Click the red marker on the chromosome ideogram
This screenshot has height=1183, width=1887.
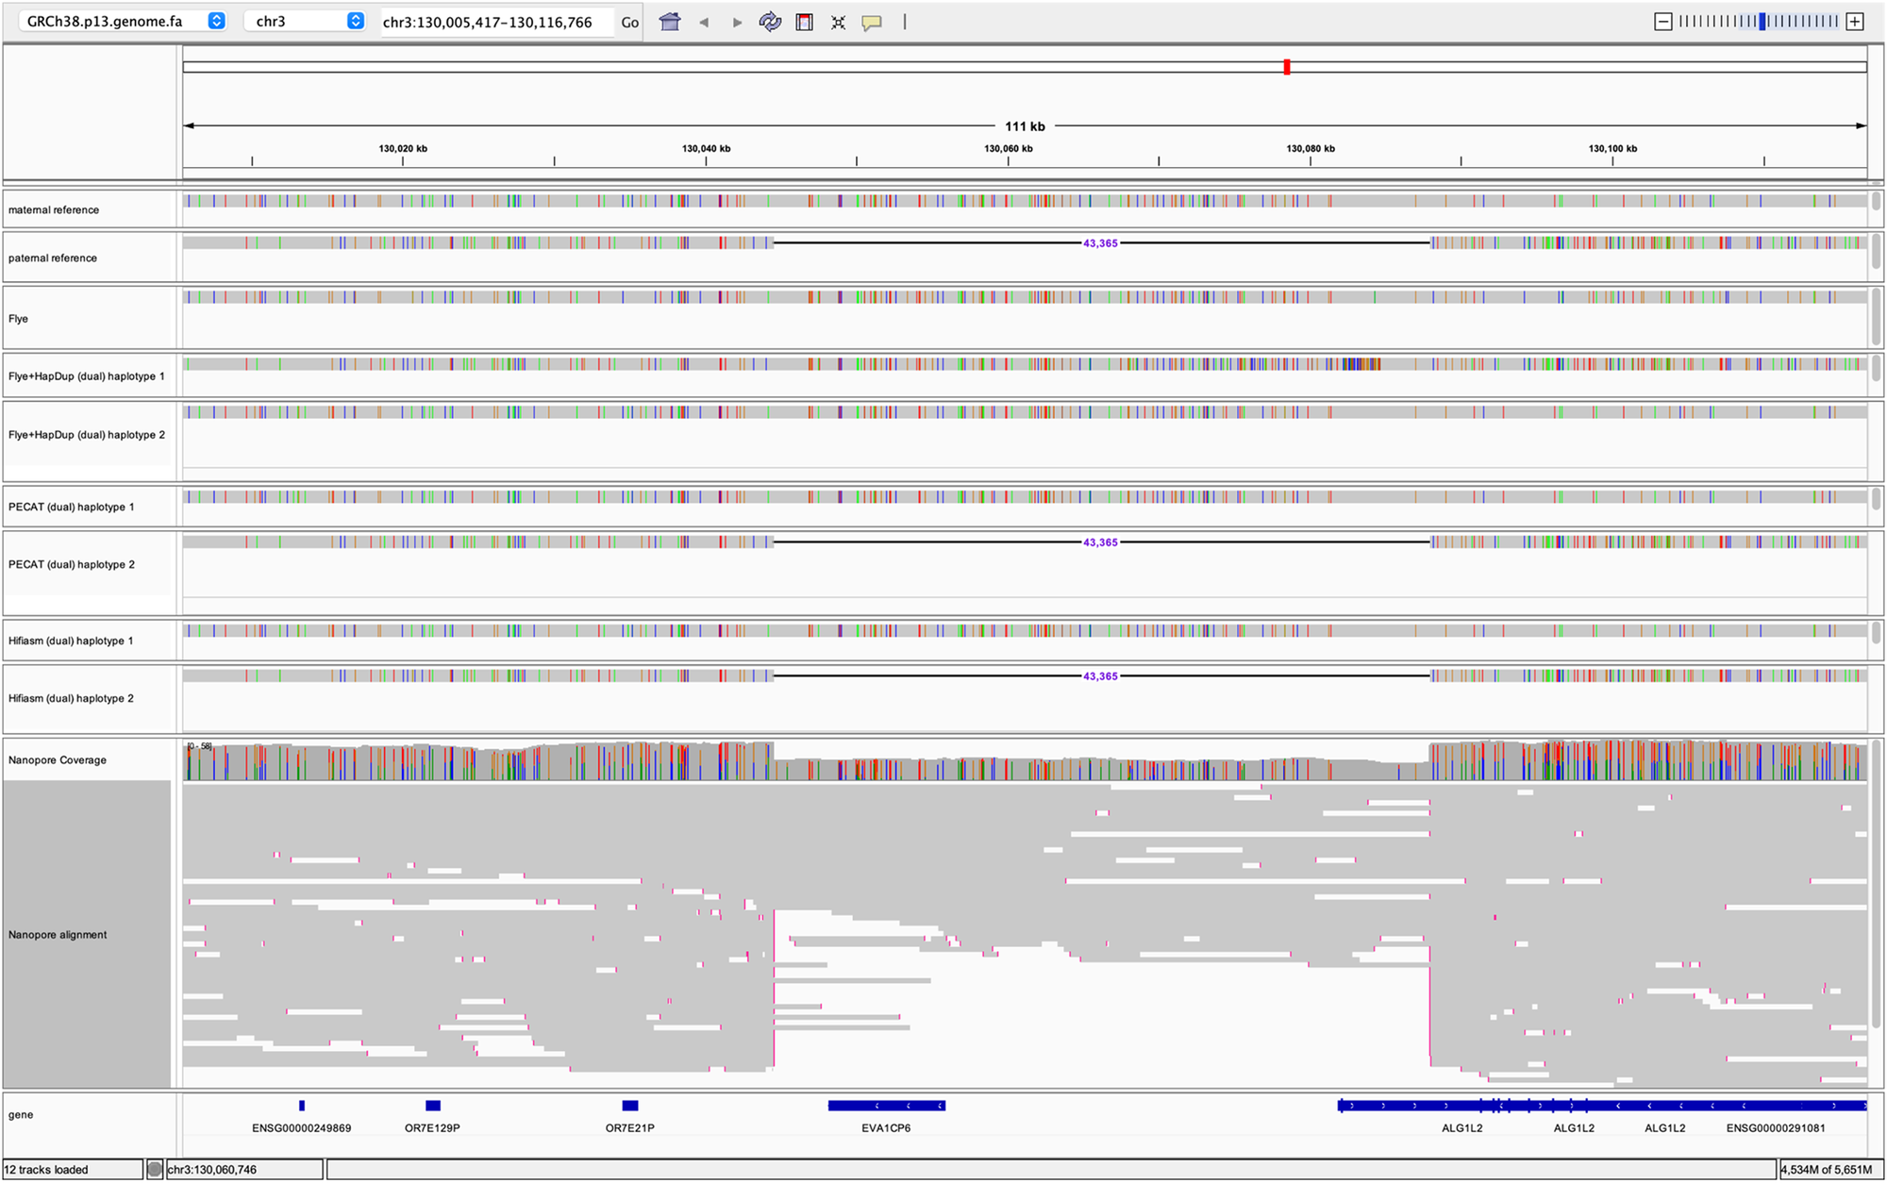point(1285,67)
